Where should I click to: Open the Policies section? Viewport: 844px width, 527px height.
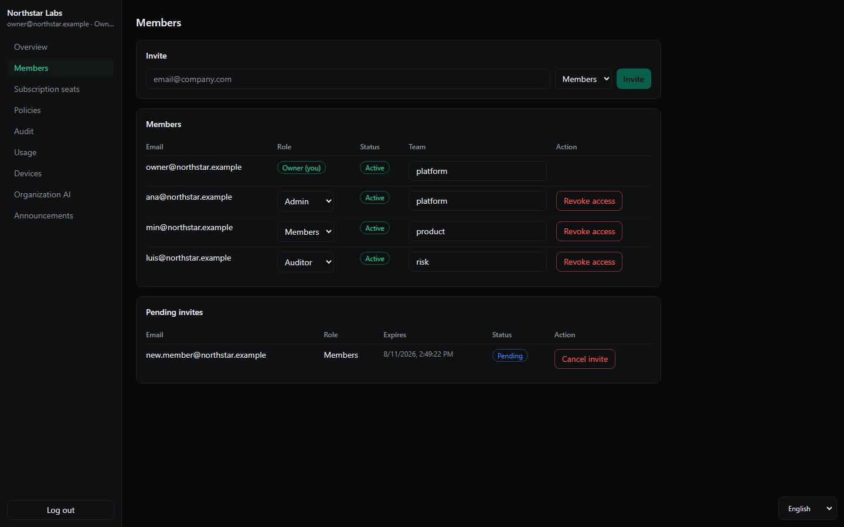[60, 110]
